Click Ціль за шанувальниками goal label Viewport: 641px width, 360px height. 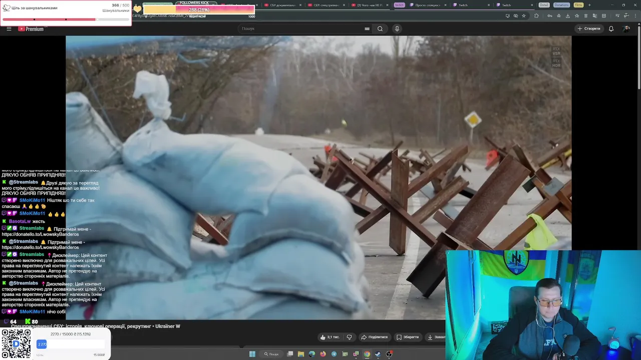pos(34,8)
